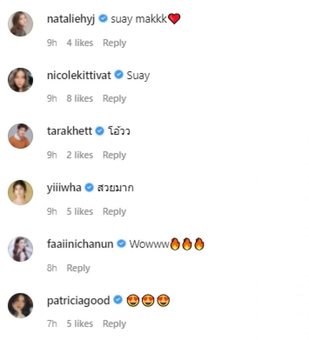Click tarakhett's blue verified checkmark
The width and height of the screenshot is (309, 340).
[x=100, y=131]
